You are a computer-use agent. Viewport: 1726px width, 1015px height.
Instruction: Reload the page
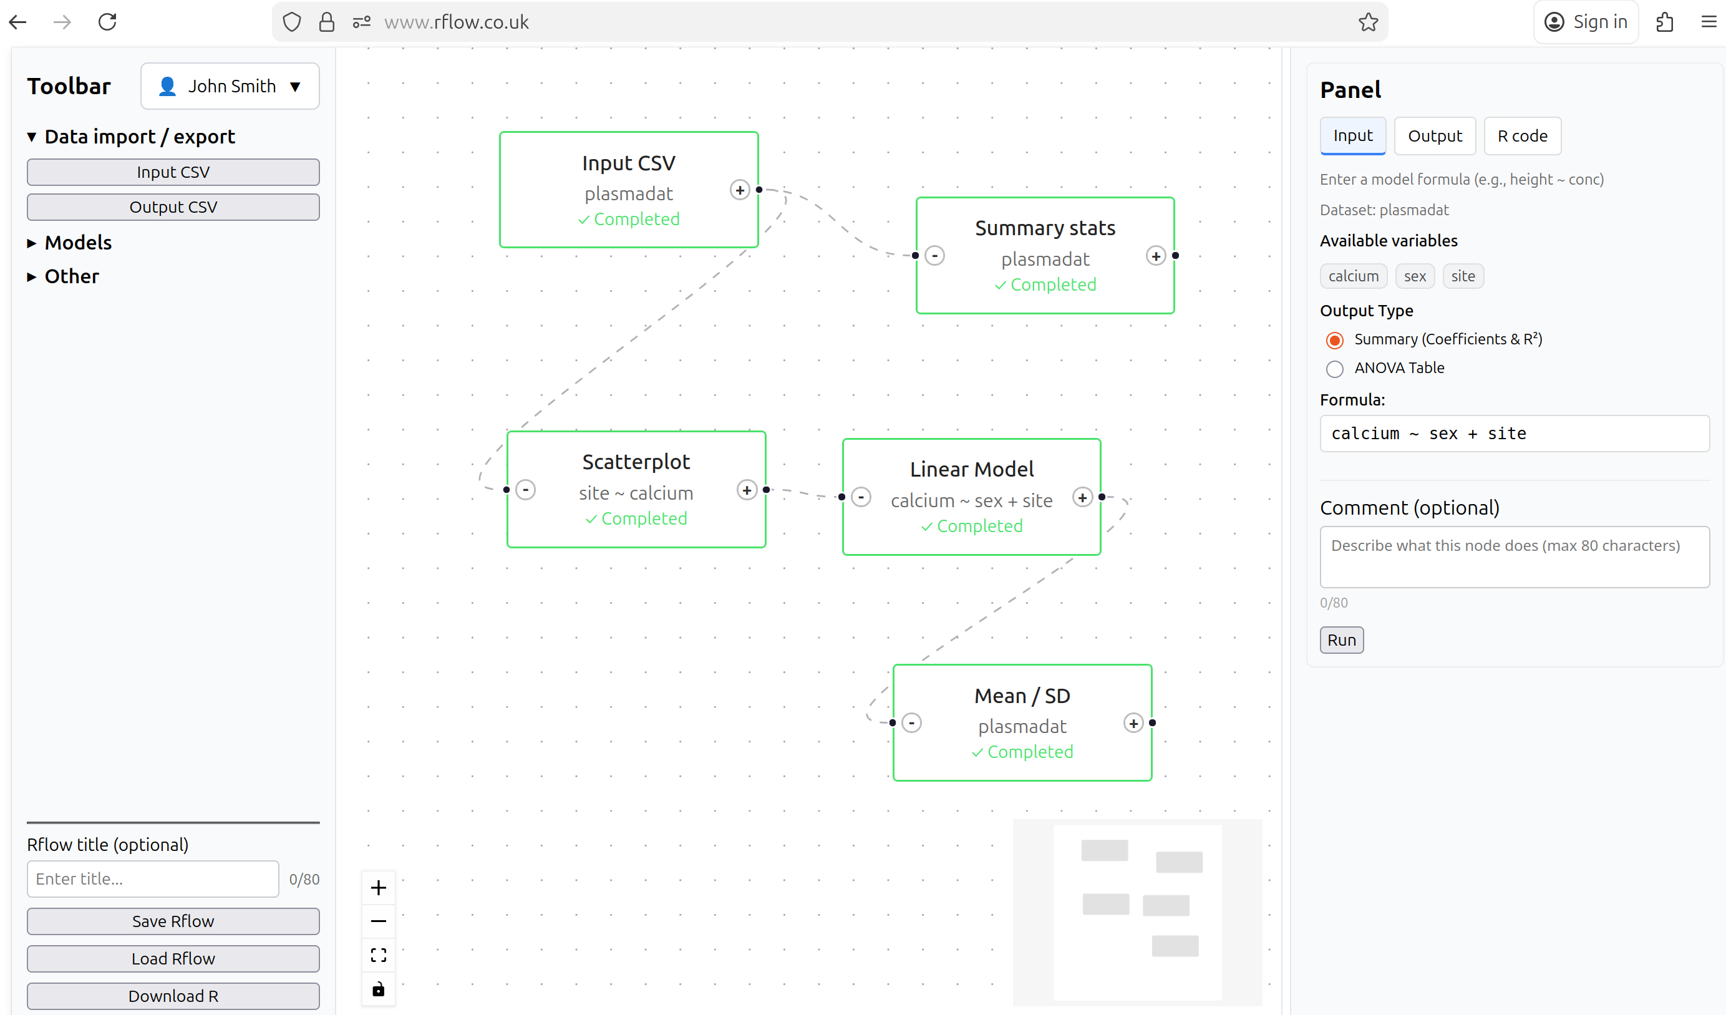tap(107, 22)
